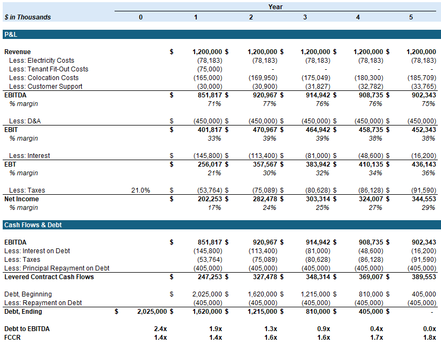Select 'Less: Colocation Costs' label
The height and width of the screenshot is (343, 441).
click(44, 78)
